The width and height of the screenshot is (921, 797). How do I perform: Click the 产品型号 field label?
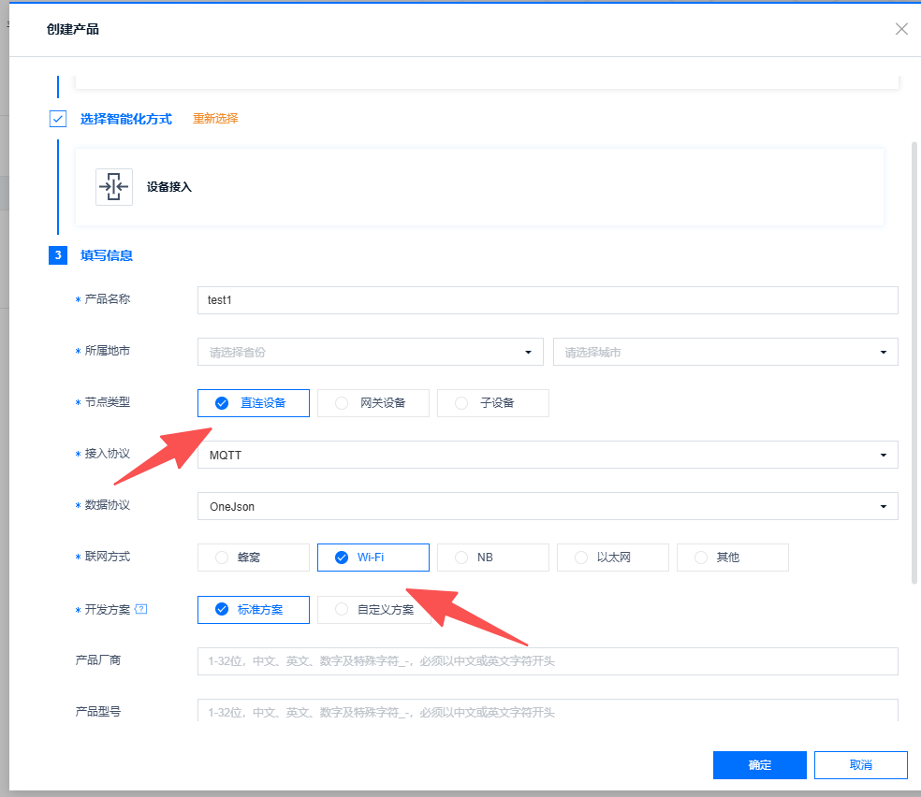coord(98,712)
